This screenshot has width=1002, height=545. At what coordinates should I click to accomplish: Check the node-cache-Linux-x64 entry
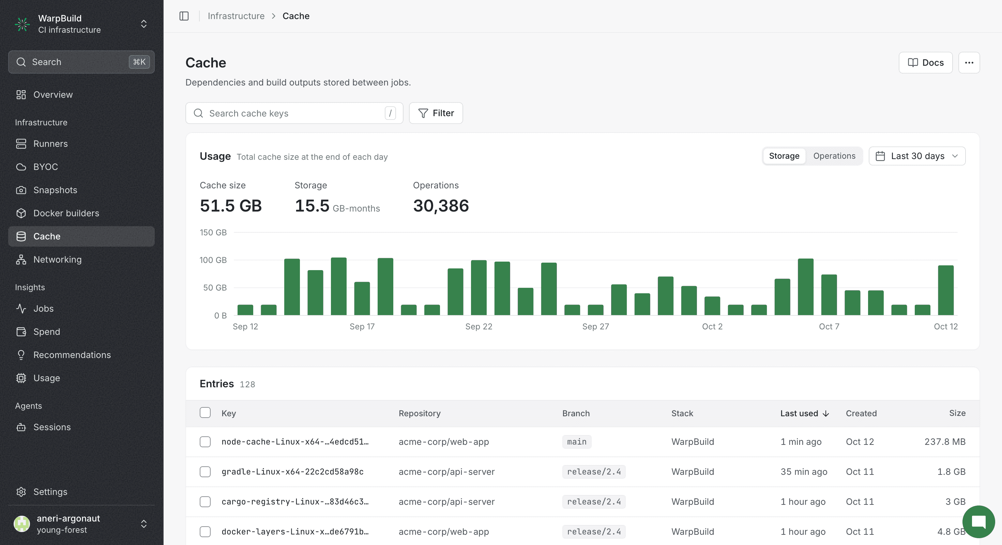[205, 441]
